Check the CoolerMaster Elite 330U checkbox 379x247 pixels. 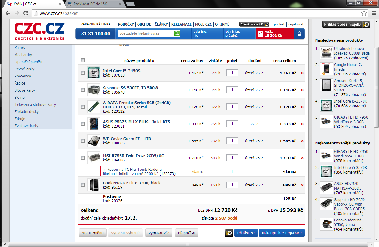(83, 185)
